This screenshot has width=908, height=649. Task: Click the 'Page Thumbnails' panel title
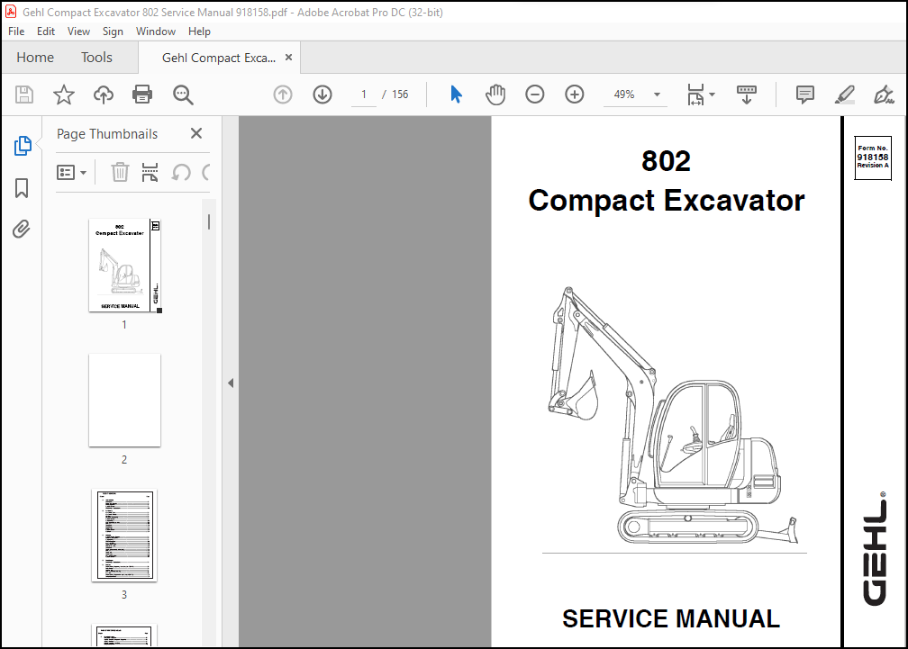coord(107,133)
